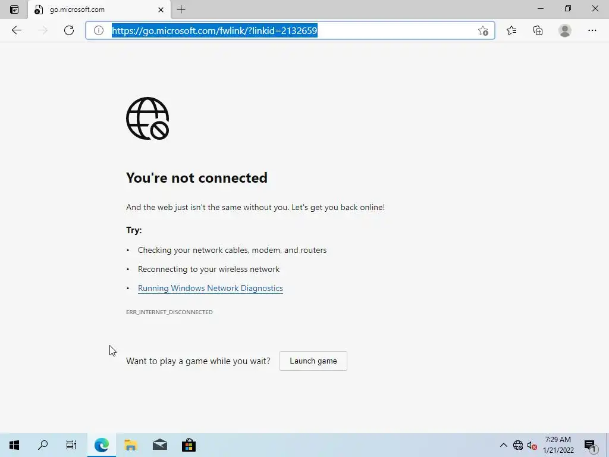Open File Explorer from taskbar
The image size is (609, 457).
131,445
